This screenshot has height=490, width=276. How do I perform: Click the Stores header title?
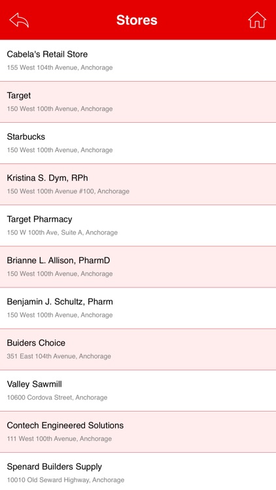(137, 20)
